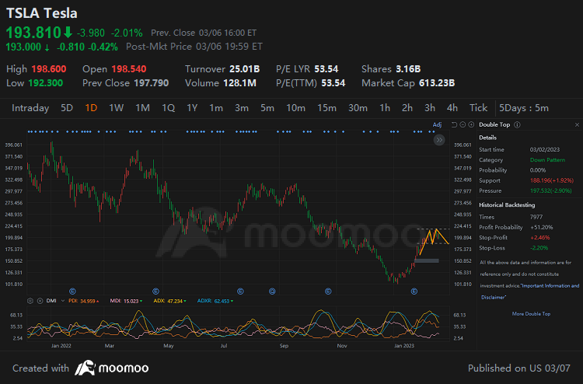The image size is (583, 384).
Task: Click the Low price 192.300
Action: click(45, 83)
